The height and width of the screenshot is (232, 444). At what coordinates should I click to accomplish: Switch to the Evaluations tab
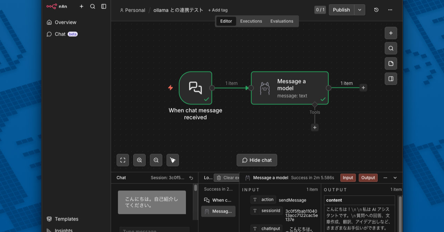[x=282, y=21]
